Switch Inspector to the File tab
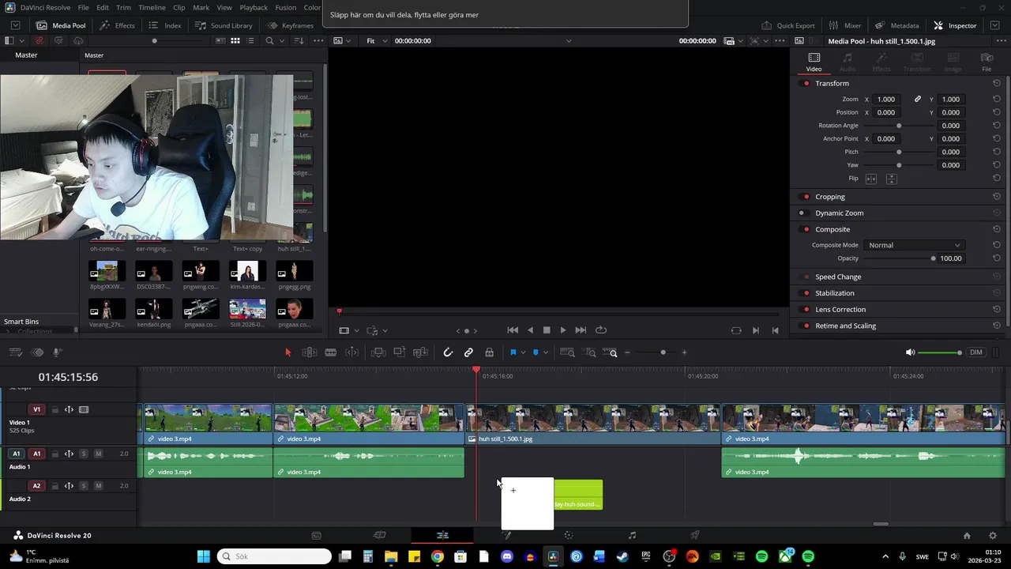 tap(987, 62)
